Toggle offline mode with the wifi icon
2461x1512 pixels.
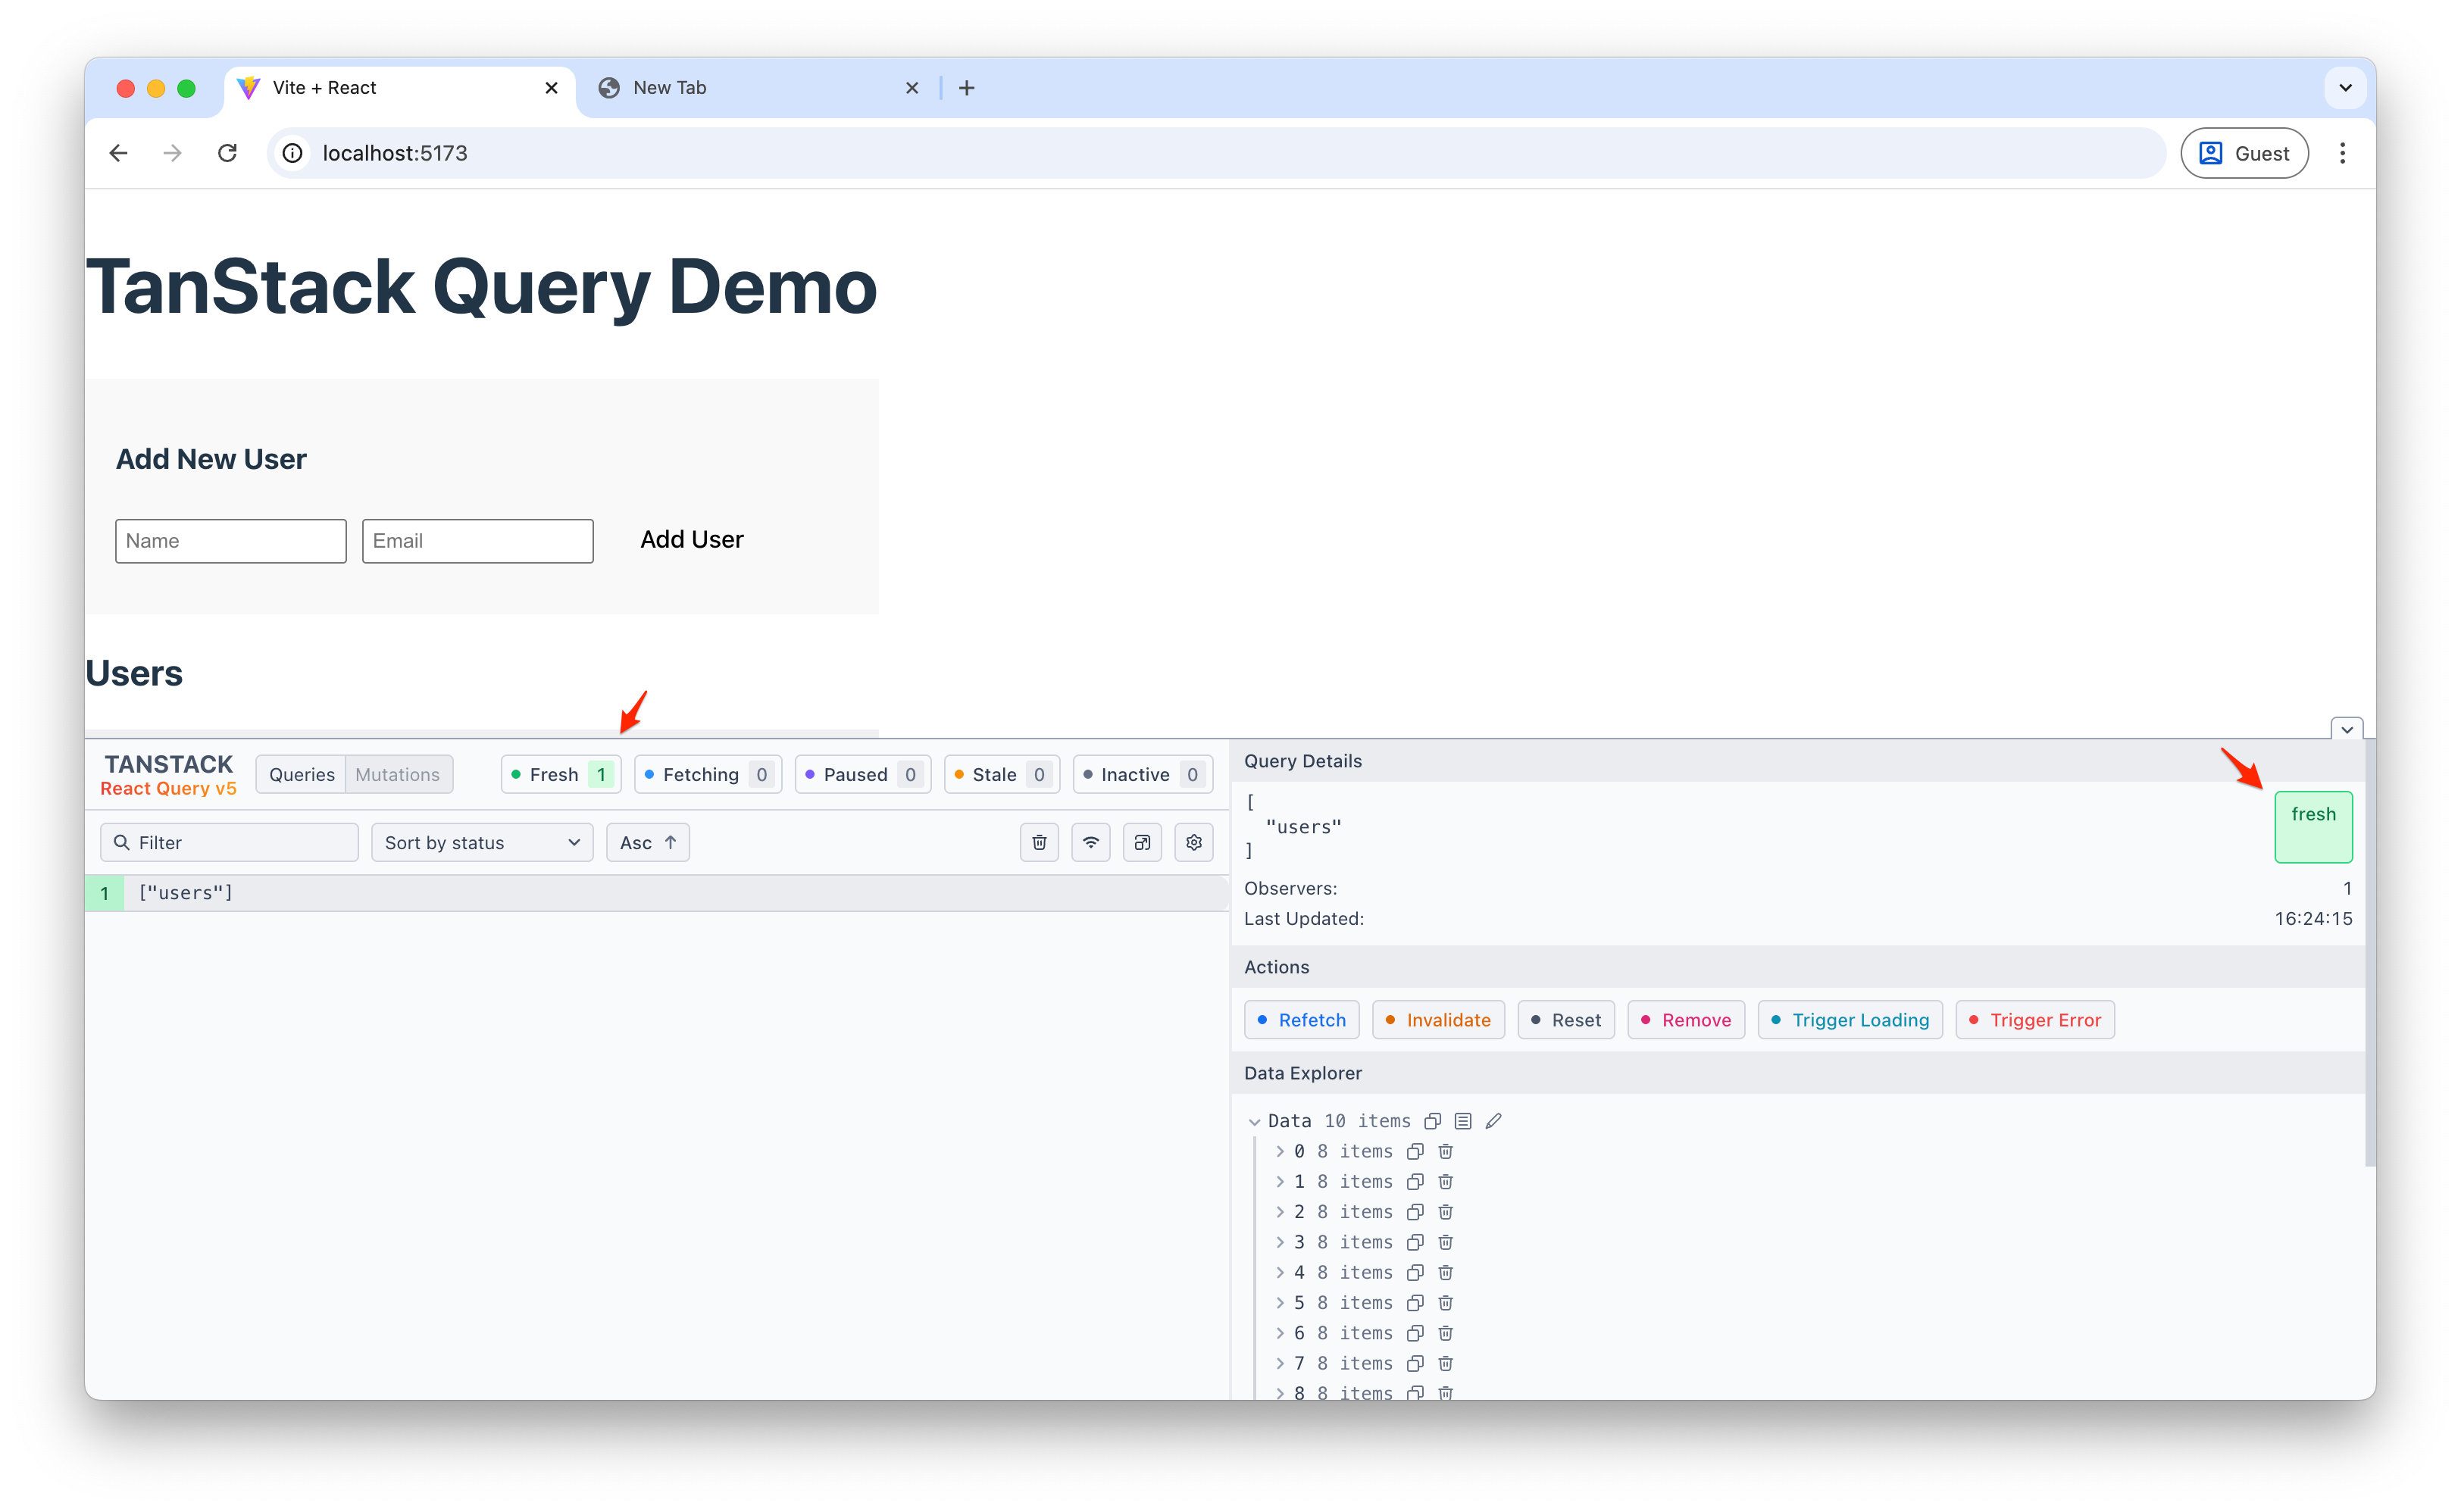pos(1090,842)
